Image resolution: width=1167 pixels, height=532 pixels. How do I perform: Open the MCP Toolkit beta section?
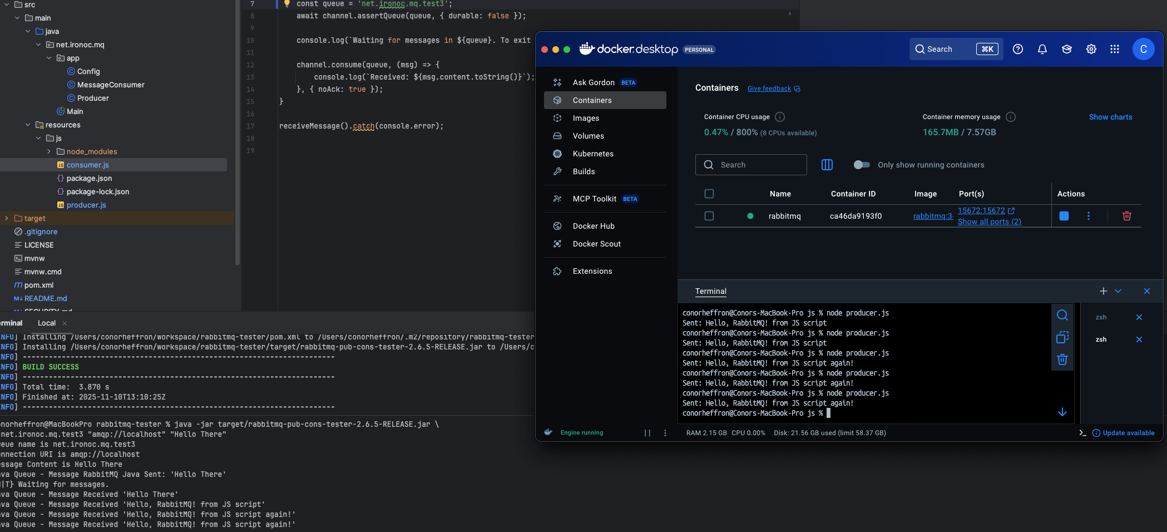pos(595,199)
